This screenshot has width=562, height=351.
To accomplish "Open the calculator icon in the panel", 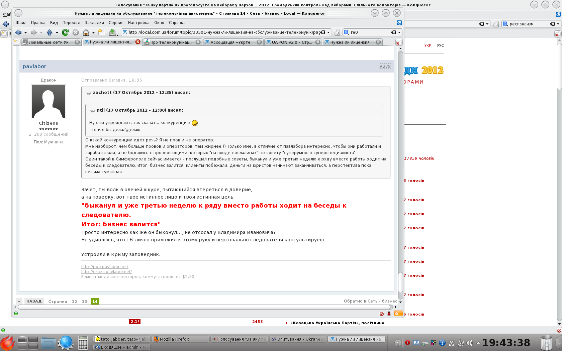I will click(x=83, y=343).
